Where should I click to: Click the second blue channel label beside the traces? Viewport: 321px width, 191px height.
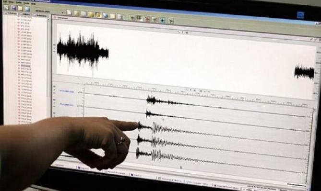click(66, 104)
